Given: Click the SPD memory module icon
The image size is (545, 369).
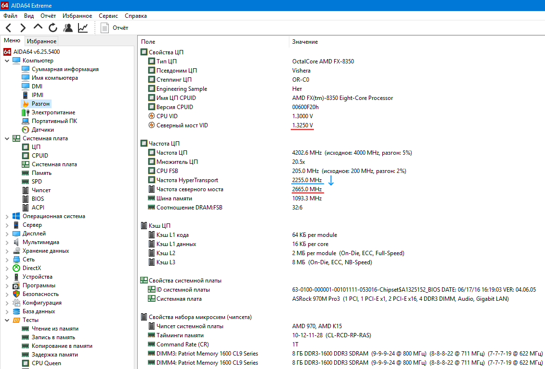Looking at the screenshot, I should click(x=26, y=182).
